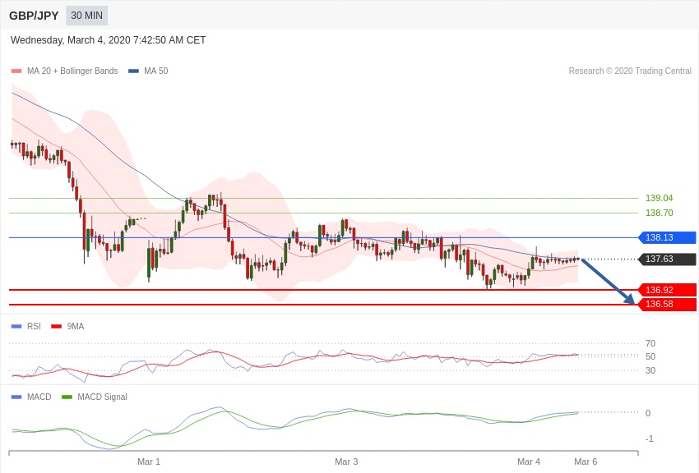The height and width of the screenshot is (473, 699).
Task: Select the 137.63 current price tag
Action: tap(667, 259)
